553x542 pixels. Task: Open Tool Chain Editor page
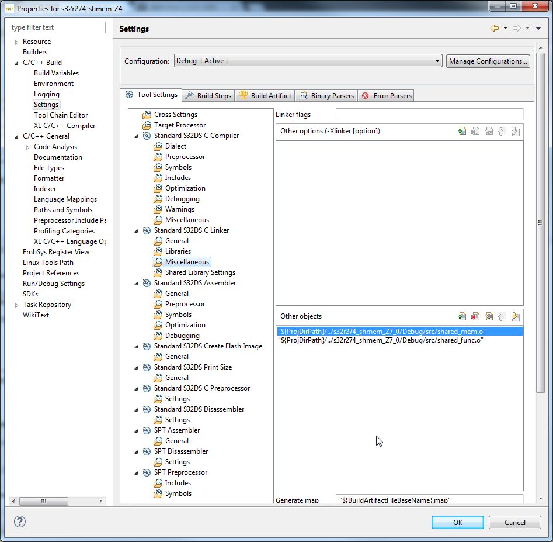point(61,115)
